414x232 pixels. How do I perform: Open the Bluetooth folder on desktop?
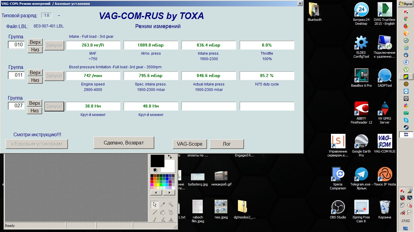pyautogui.click(x=315, y=12)
